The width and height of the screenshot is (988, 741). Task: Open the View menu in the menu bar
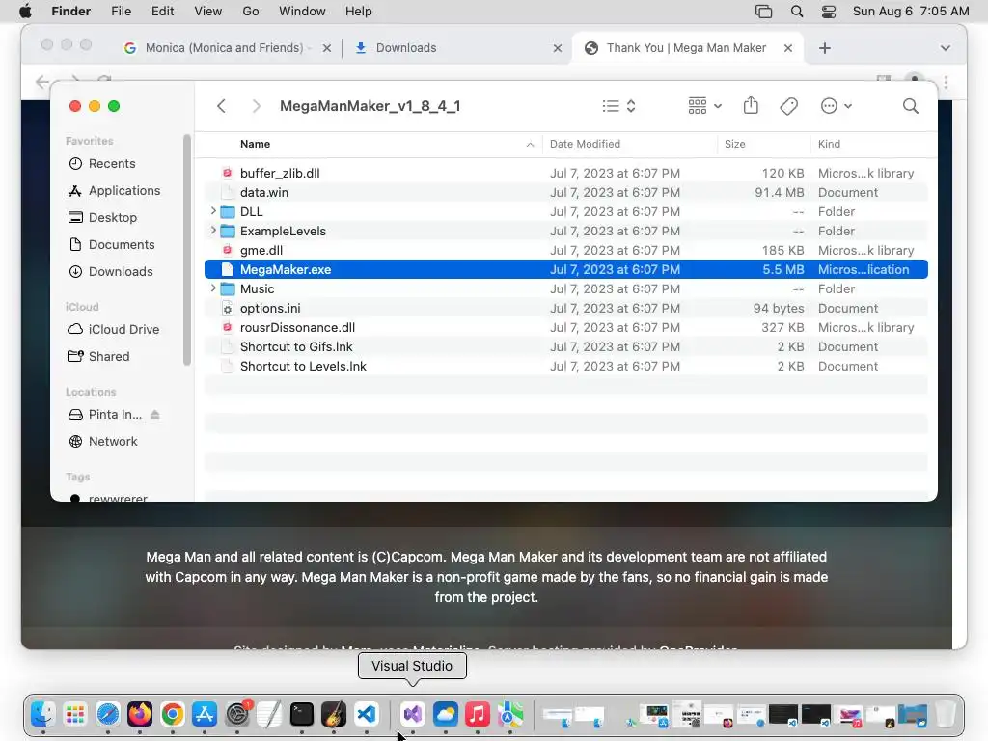pos(208,12)
